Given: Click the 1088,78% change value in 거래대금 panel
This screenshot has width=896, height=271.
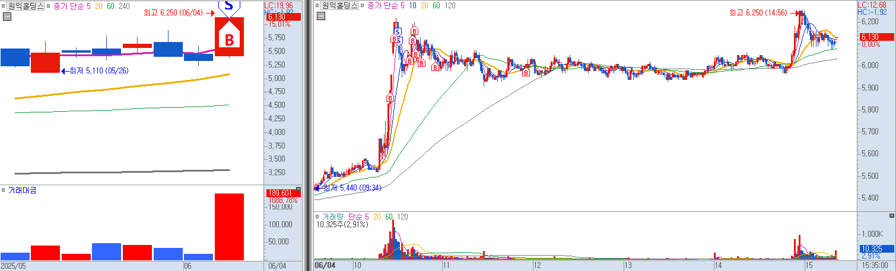Looking at the screenshot, I should click(282, 201).
